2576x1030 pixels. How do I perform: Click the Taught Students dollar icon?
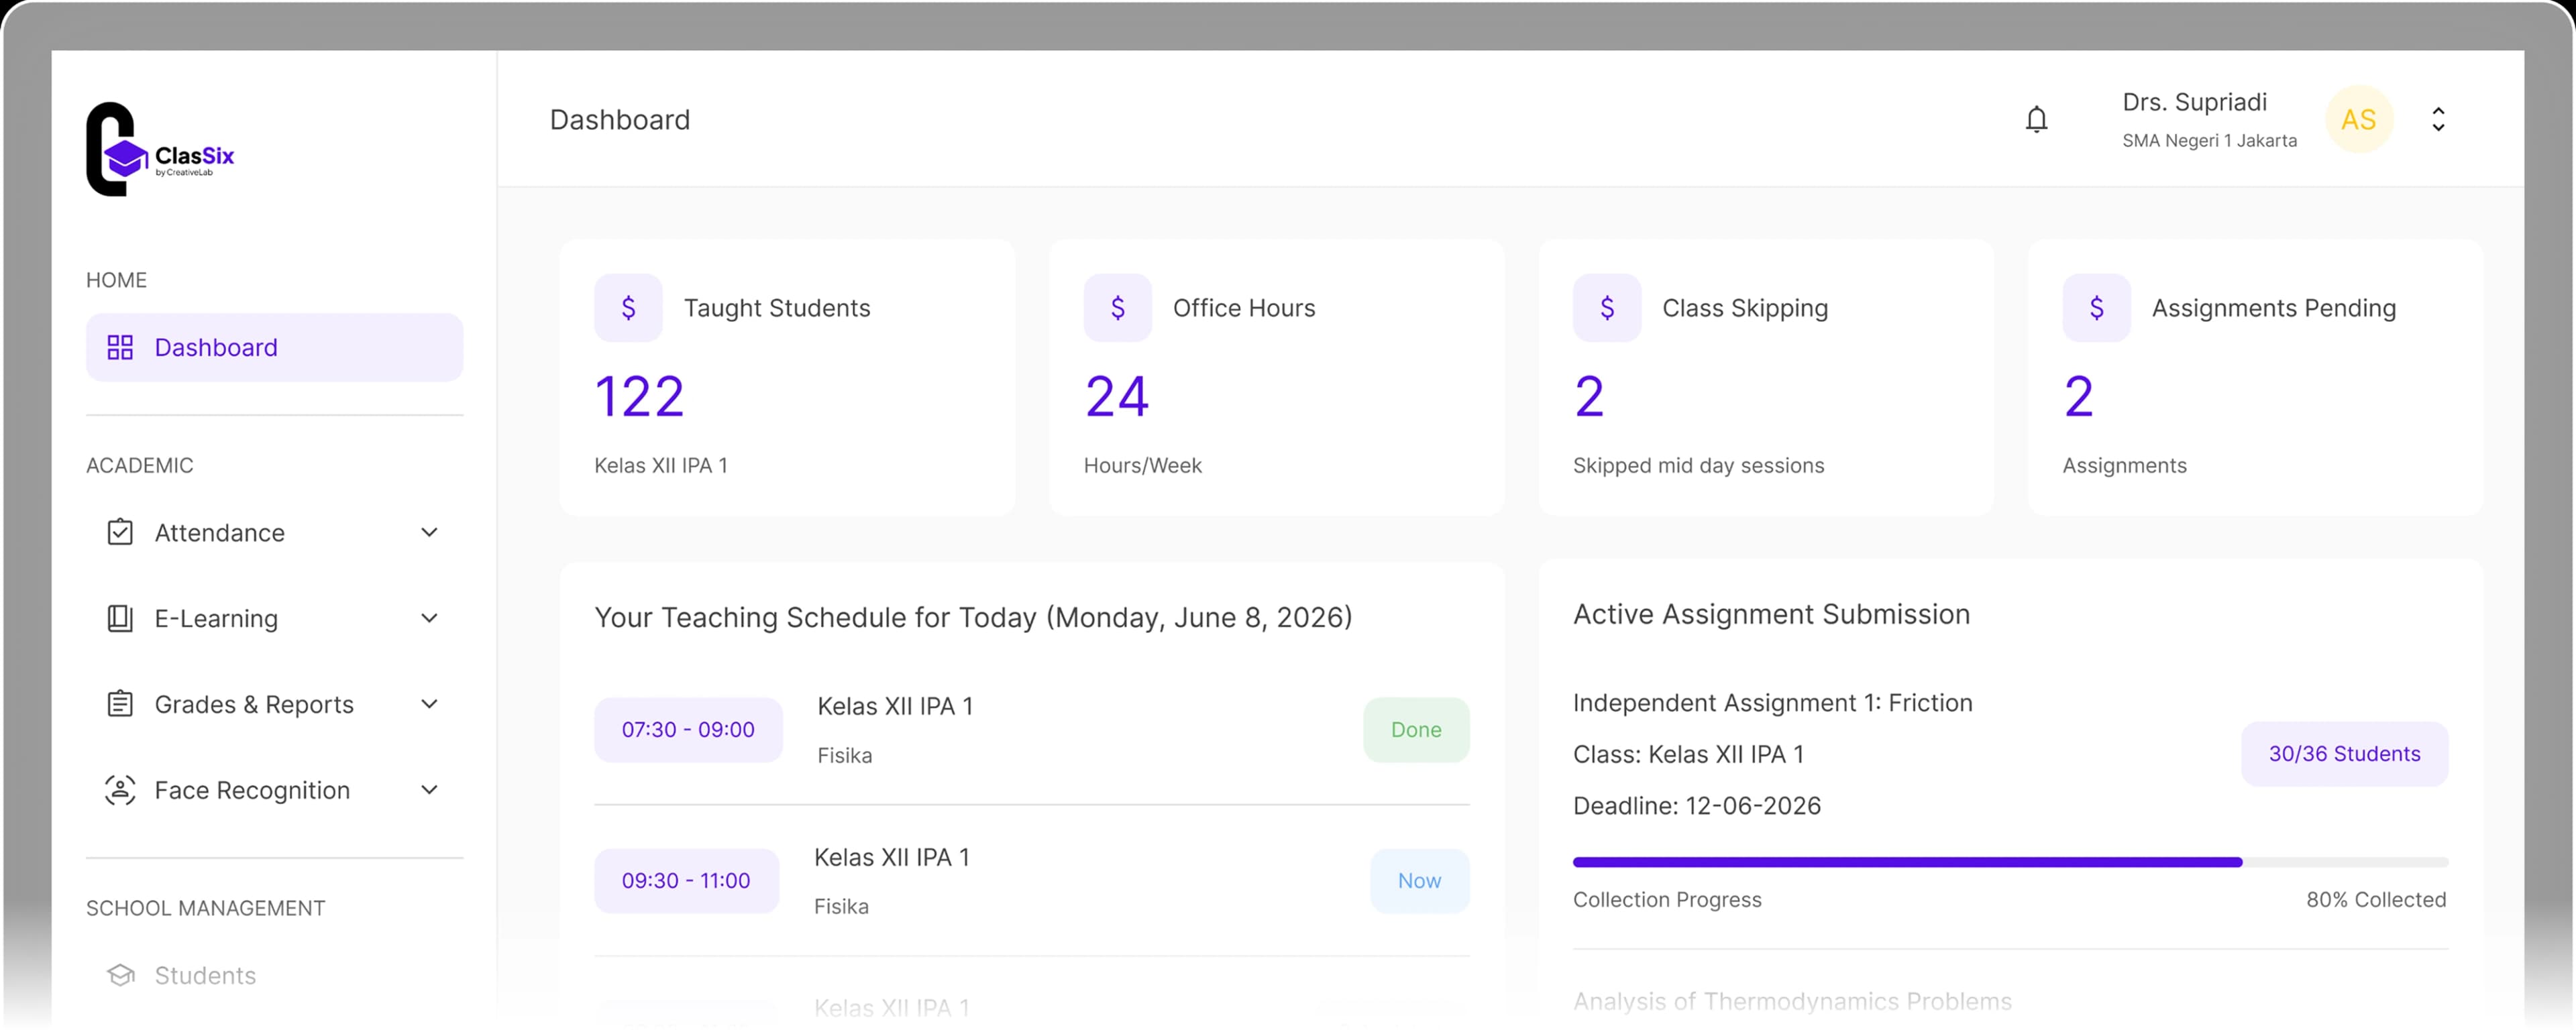pyautogui.click(x=628, y=308)
